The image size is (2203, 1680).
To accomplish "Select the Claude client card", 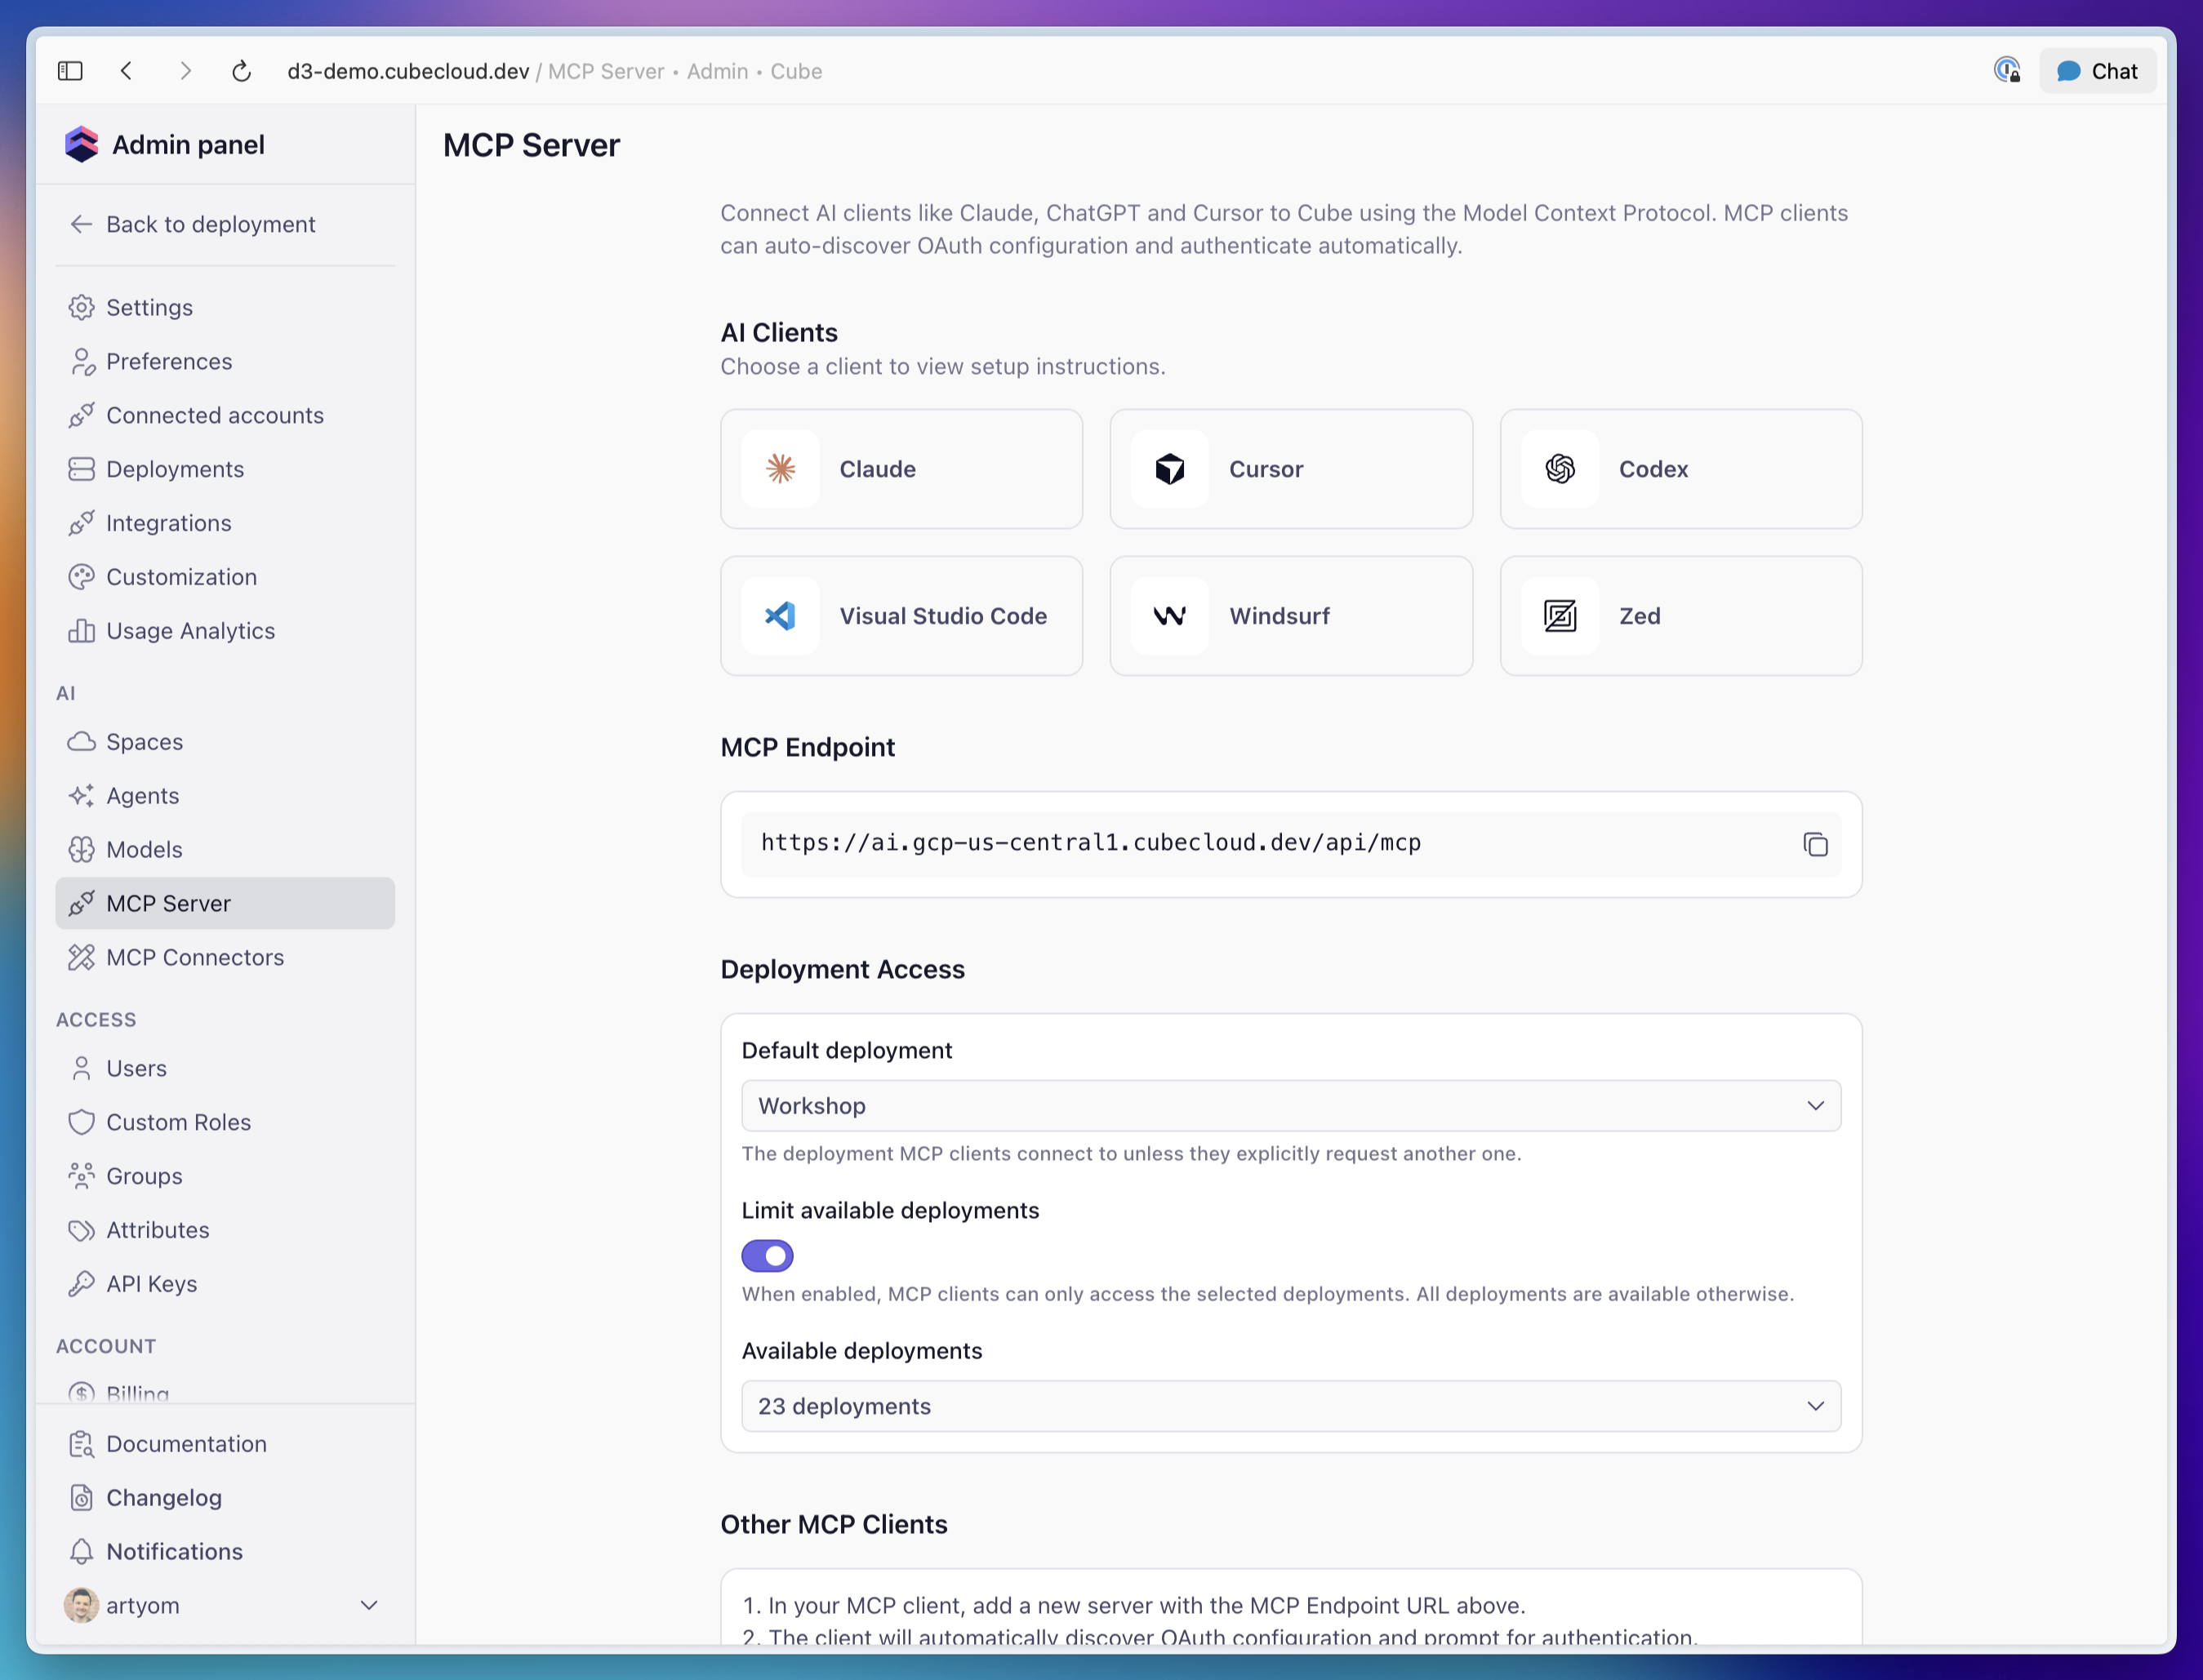I will click(901, 469).
